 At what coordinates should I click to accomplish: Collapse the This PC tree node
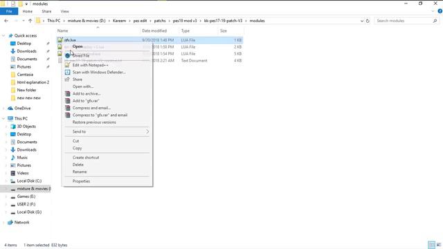tap(3, 118)
